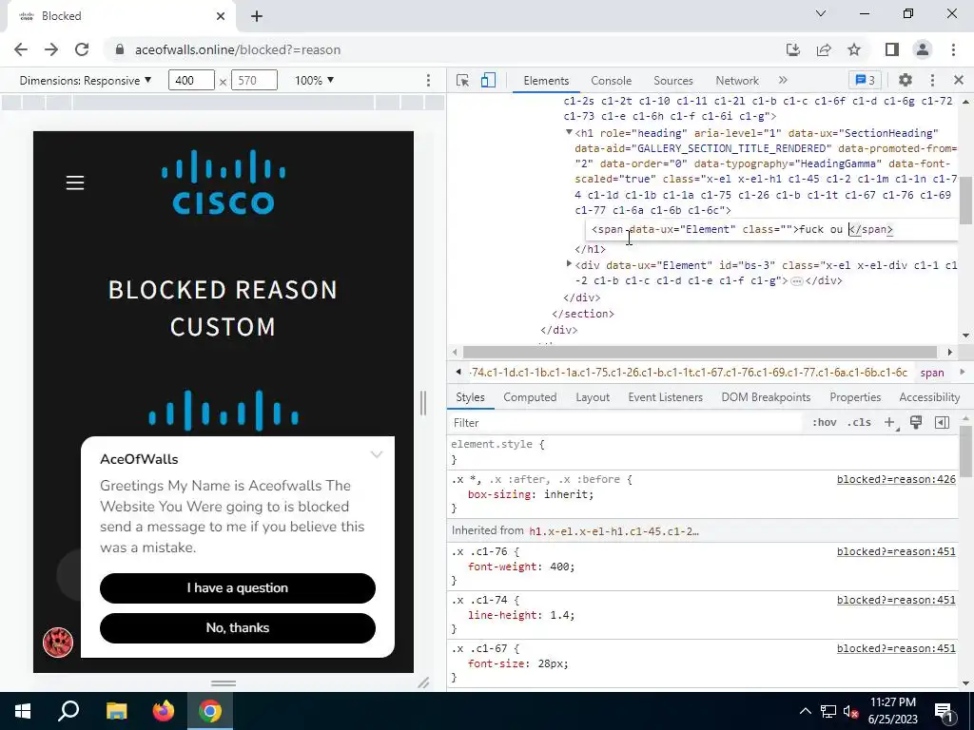Toggle the :hov element state panel
The width and height of the screenshot is (974, 730).
tap(824, 422)
